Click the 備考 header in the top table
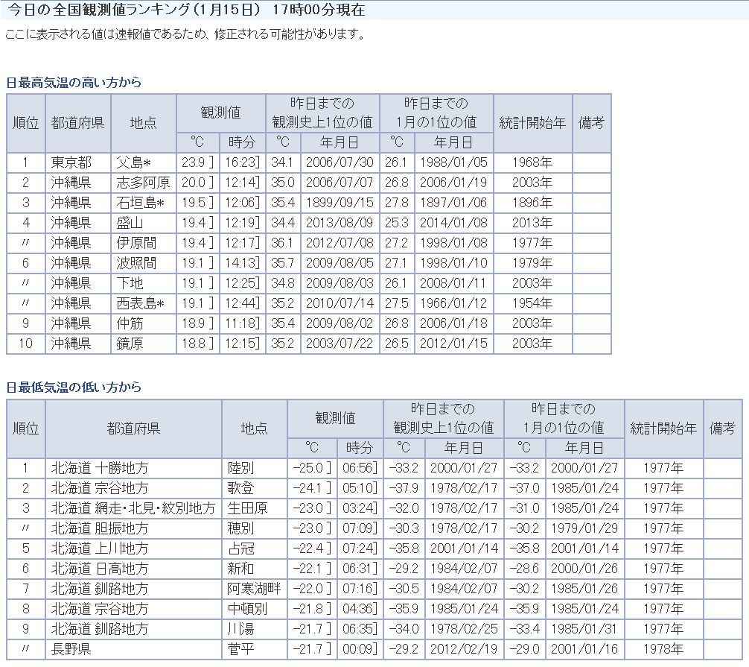749x667 pixels. [591, 123]
